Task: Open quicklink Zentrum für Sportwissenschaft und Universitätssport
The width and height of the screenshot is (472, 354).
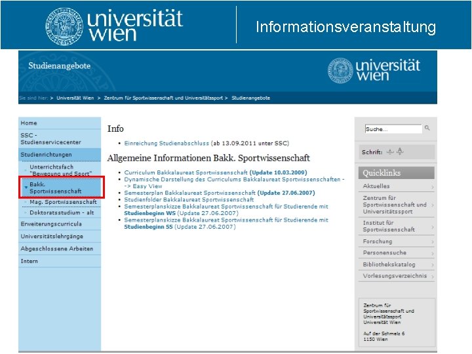Action: [397, 205]
